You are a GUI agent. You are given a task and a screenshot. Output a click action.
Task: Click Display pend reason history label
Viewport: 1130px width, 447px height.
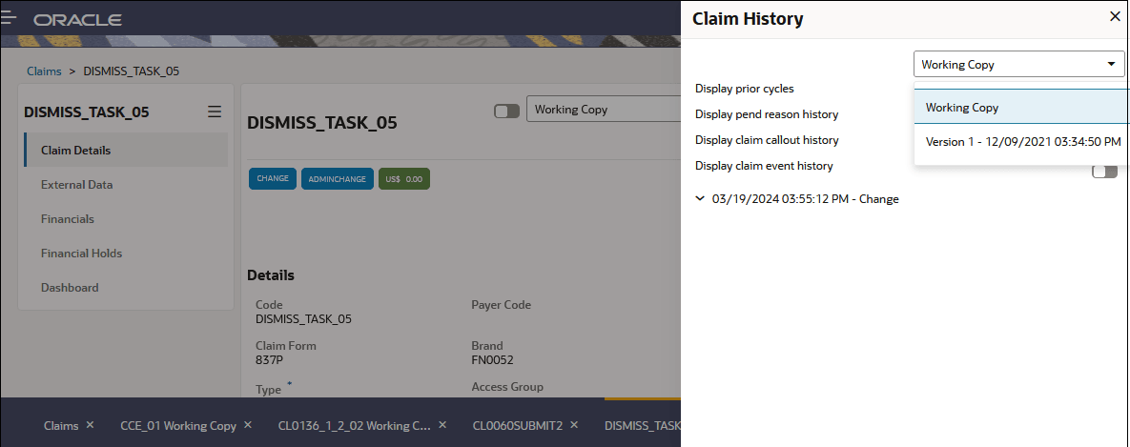pyautogui.click(x=767, y=113)
